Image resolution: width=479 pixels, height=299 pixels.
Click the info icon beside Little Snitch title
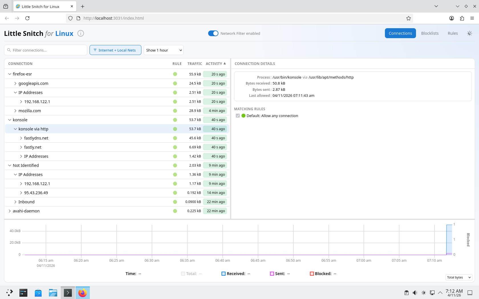click(x=81, y=33)
